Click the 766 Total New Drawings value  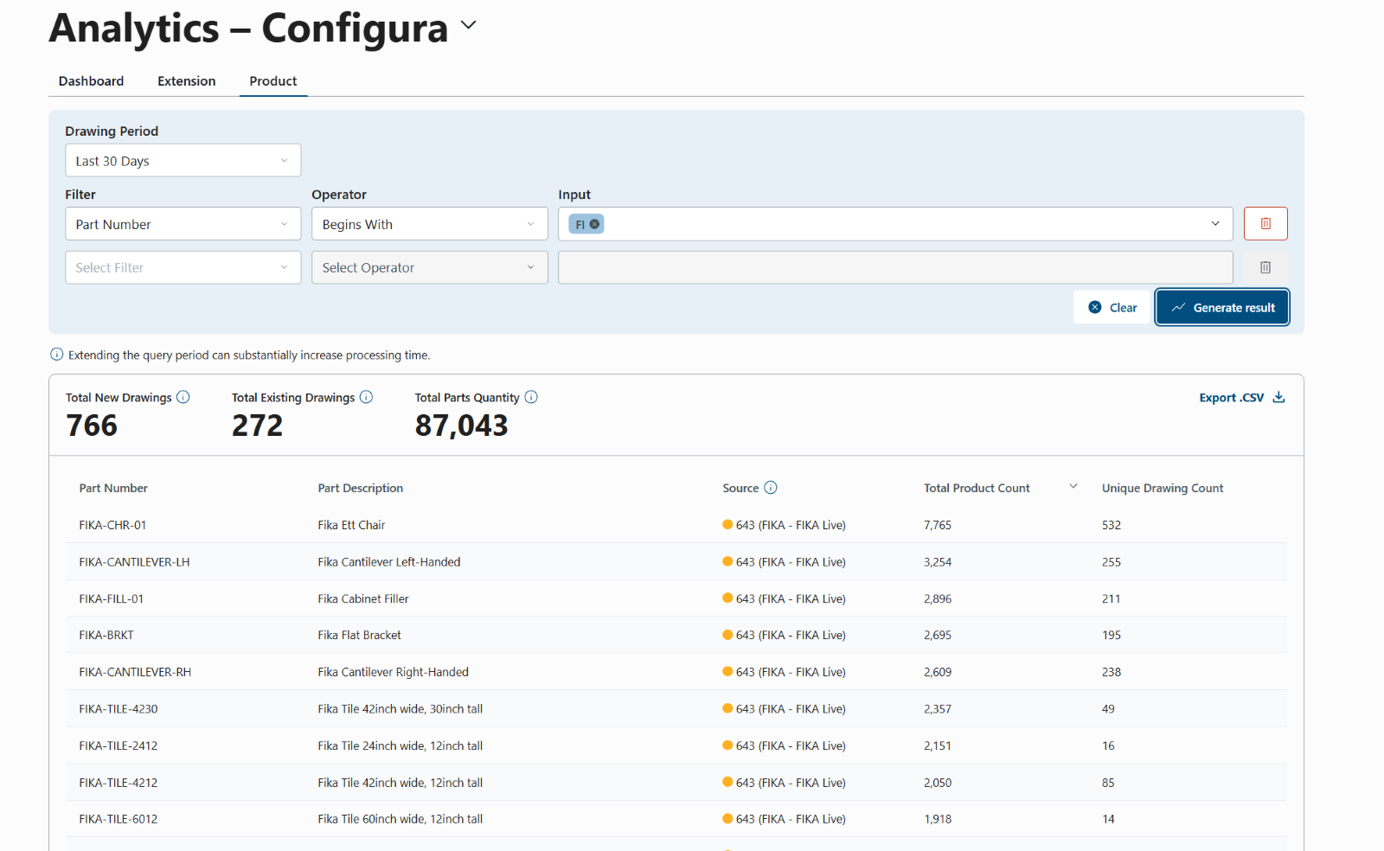92,425
